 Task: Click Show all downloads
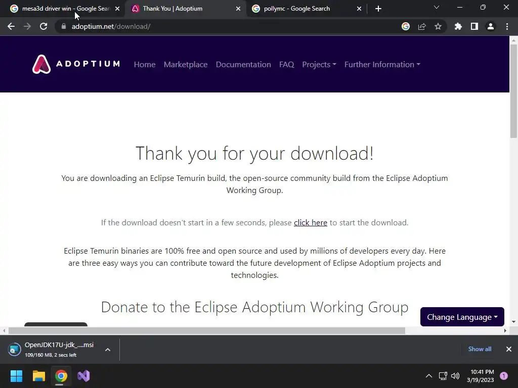coord(480,349)
